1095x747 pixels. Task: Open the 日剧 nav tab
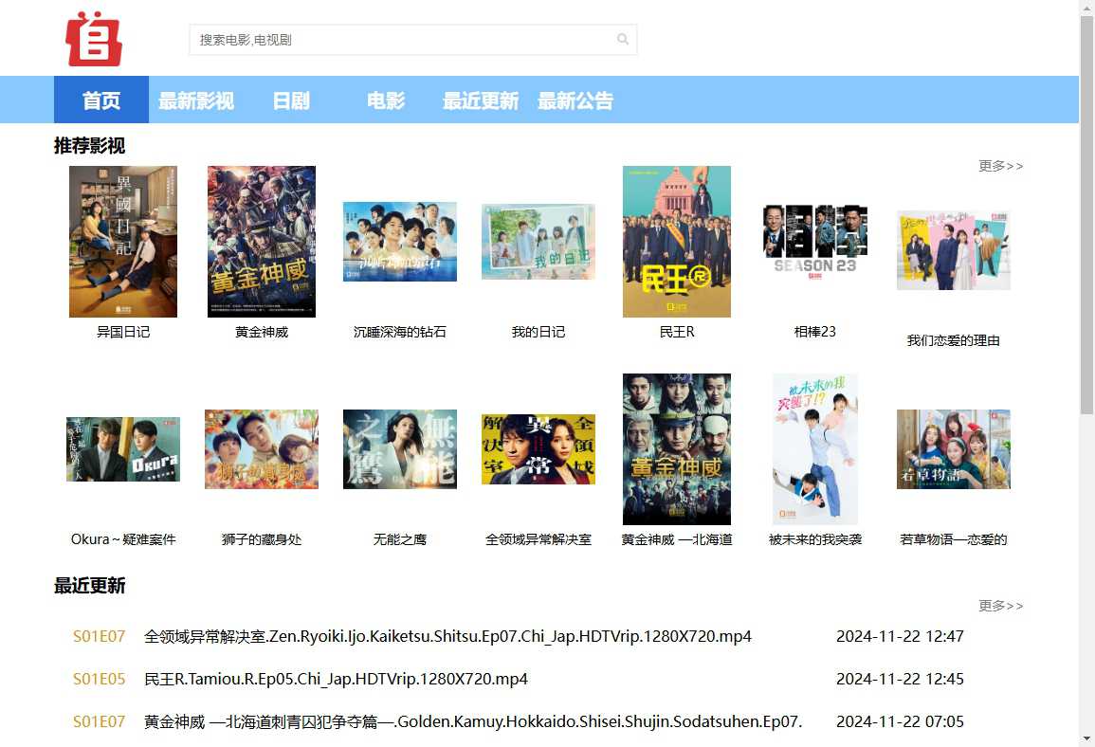pos(291,100)
